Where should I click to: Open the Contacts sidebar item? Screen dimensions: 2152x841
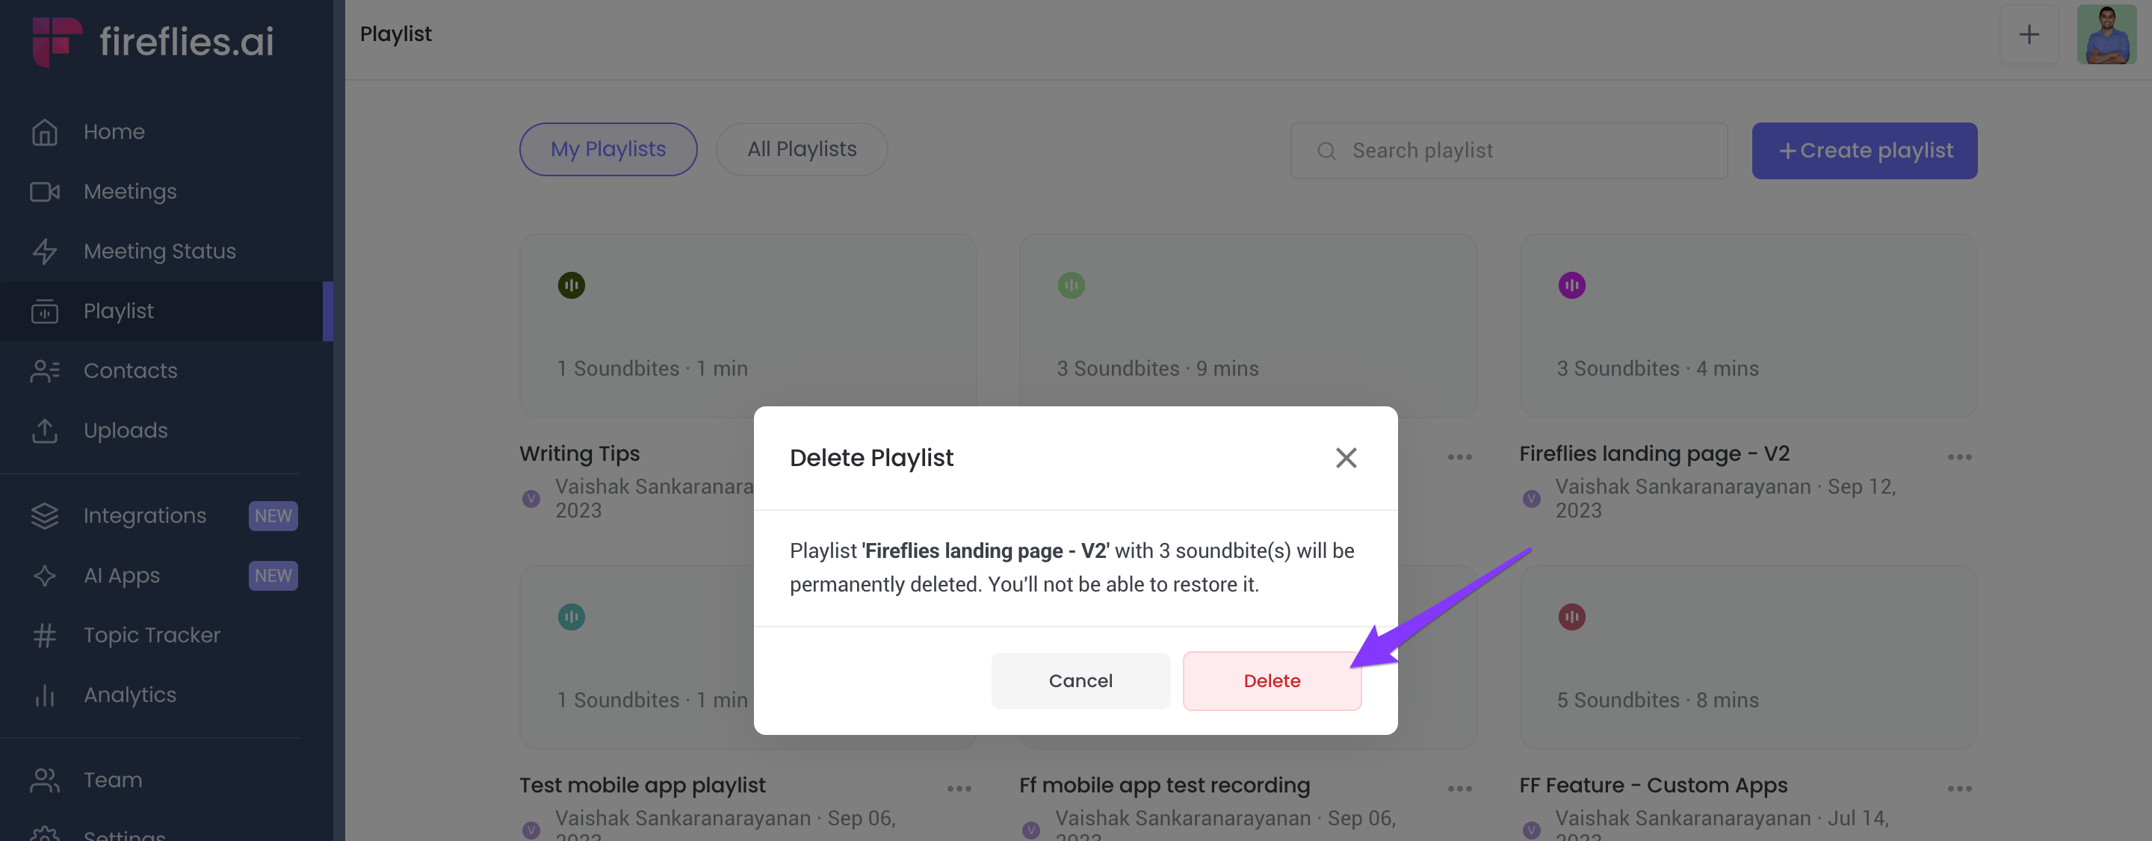(130, 370)
